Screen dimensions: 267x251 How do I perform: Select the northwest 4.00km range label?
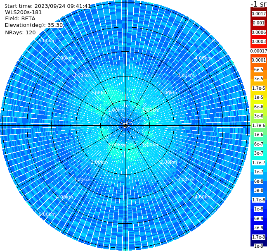64,58
